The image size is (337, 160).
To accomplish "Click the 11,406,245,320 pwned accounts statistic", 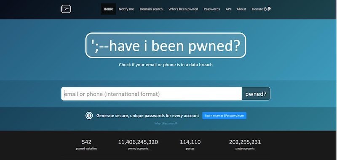I will pos(138,144).
